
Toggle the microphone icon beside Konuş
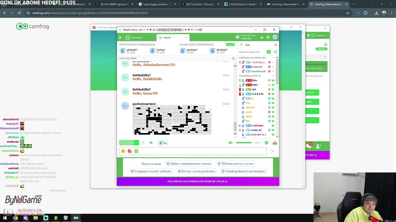click(143, 143)
